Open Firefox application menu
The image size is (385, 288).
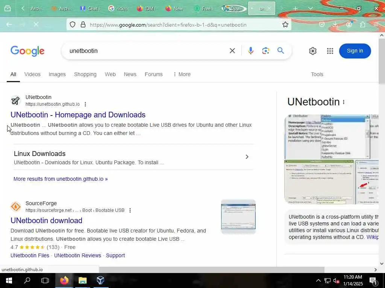click(x=376, y=24)
